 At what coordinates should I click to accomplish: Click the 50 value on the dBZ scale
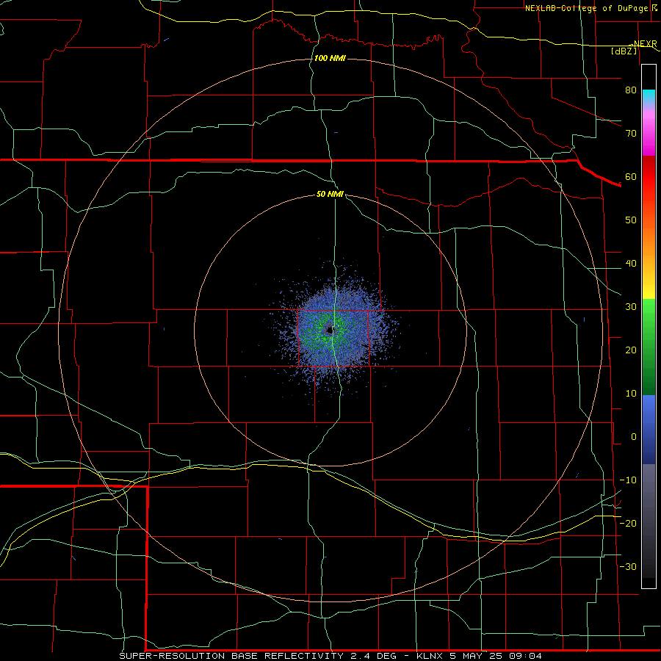pos(631,220)
